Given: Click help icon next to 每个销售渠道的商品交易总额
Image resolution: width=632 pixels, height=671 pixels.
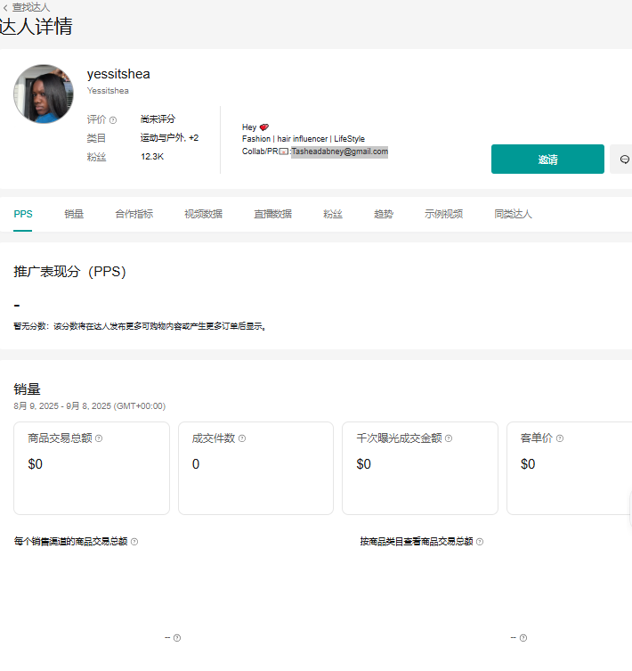Looking at the screenshot, I should click(x=134, y=542).
